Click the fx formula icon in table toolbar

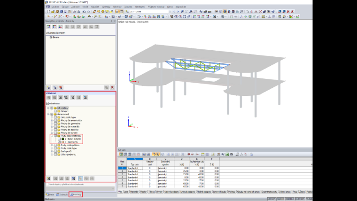[241, 155]
